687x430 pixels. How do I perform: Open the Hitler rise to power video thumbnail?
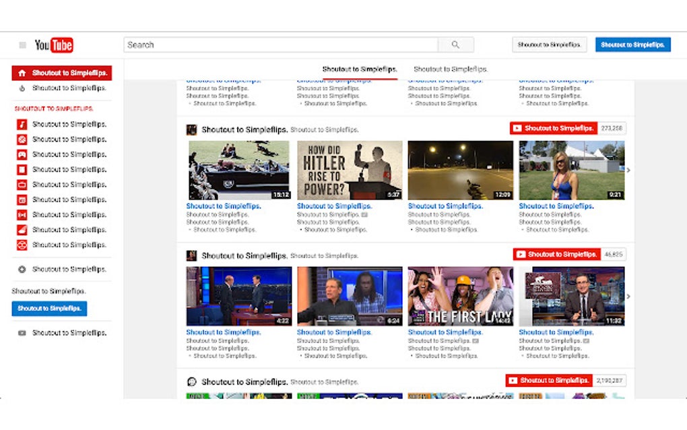(x=349, y=170)
